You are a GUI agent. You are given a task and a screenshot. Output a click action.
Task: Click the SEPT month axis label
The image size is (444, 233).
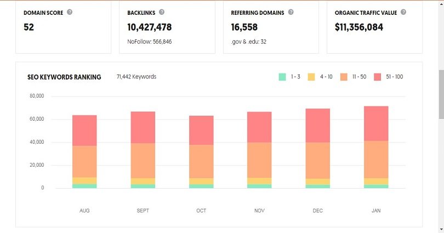(x=143, y=211)
